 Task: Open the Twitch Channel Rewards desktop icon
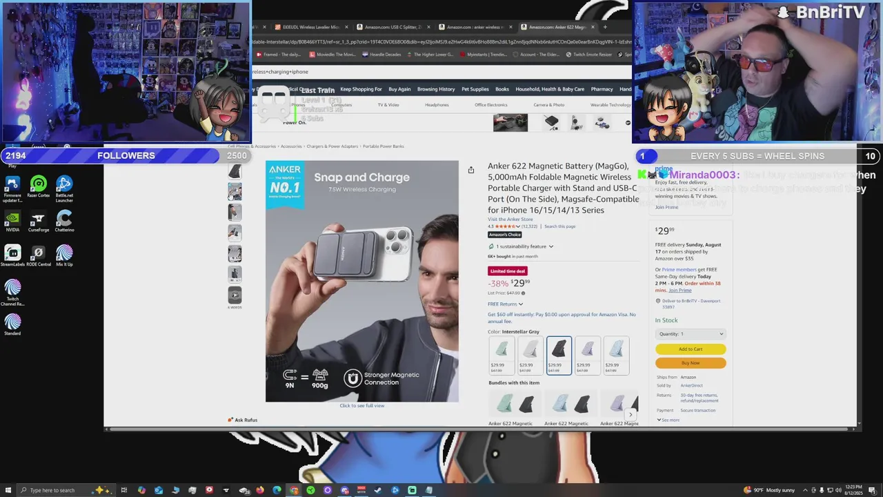[x=12, y=293]
